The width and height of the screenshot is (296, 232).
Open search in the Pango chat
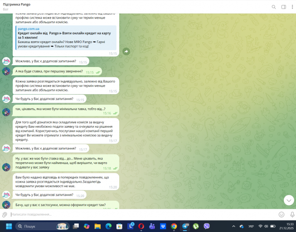tap(273, 7)
